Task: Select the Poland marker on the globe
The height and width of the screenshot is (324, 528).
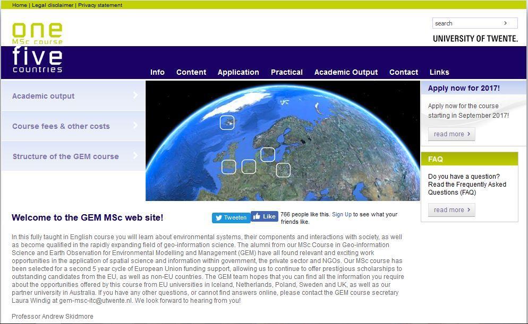Action: (283, 170)
